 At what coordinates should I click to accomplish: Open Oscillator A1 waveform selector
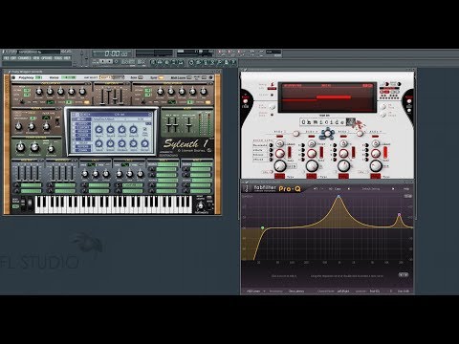tap(51, 102)
